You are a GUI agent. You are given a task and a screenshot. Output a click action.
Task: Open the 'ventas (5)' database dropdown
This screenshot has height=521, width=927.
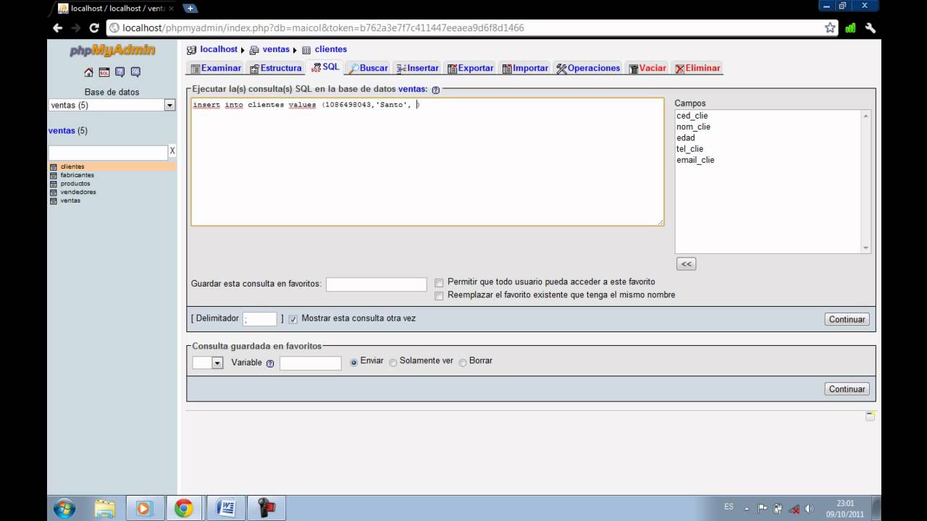point(112,105)
